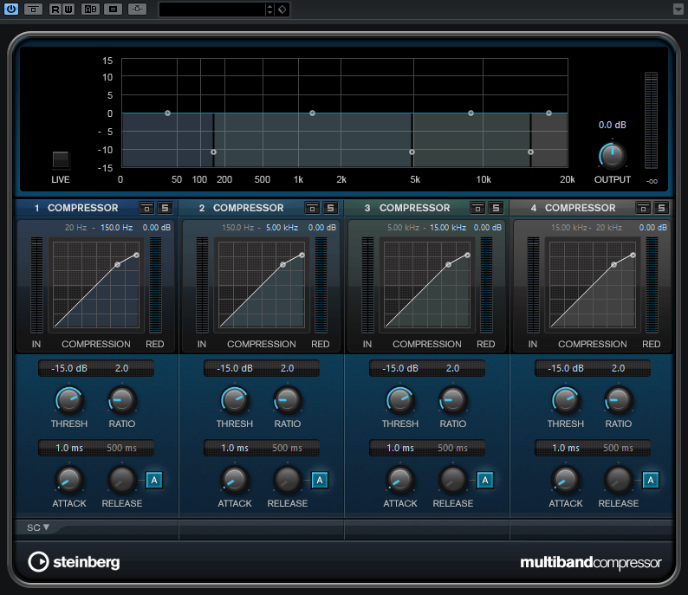Image resolution: width=688 pixels, height=595 pixels.
Task: Click band 4 release value 500 ms
Action: [618, 448]
